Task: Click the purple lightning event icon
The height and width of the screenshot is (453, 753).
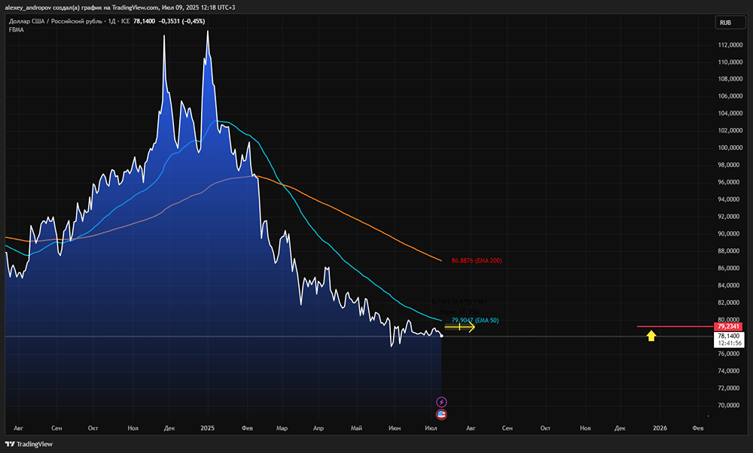Action: [441, 402]
